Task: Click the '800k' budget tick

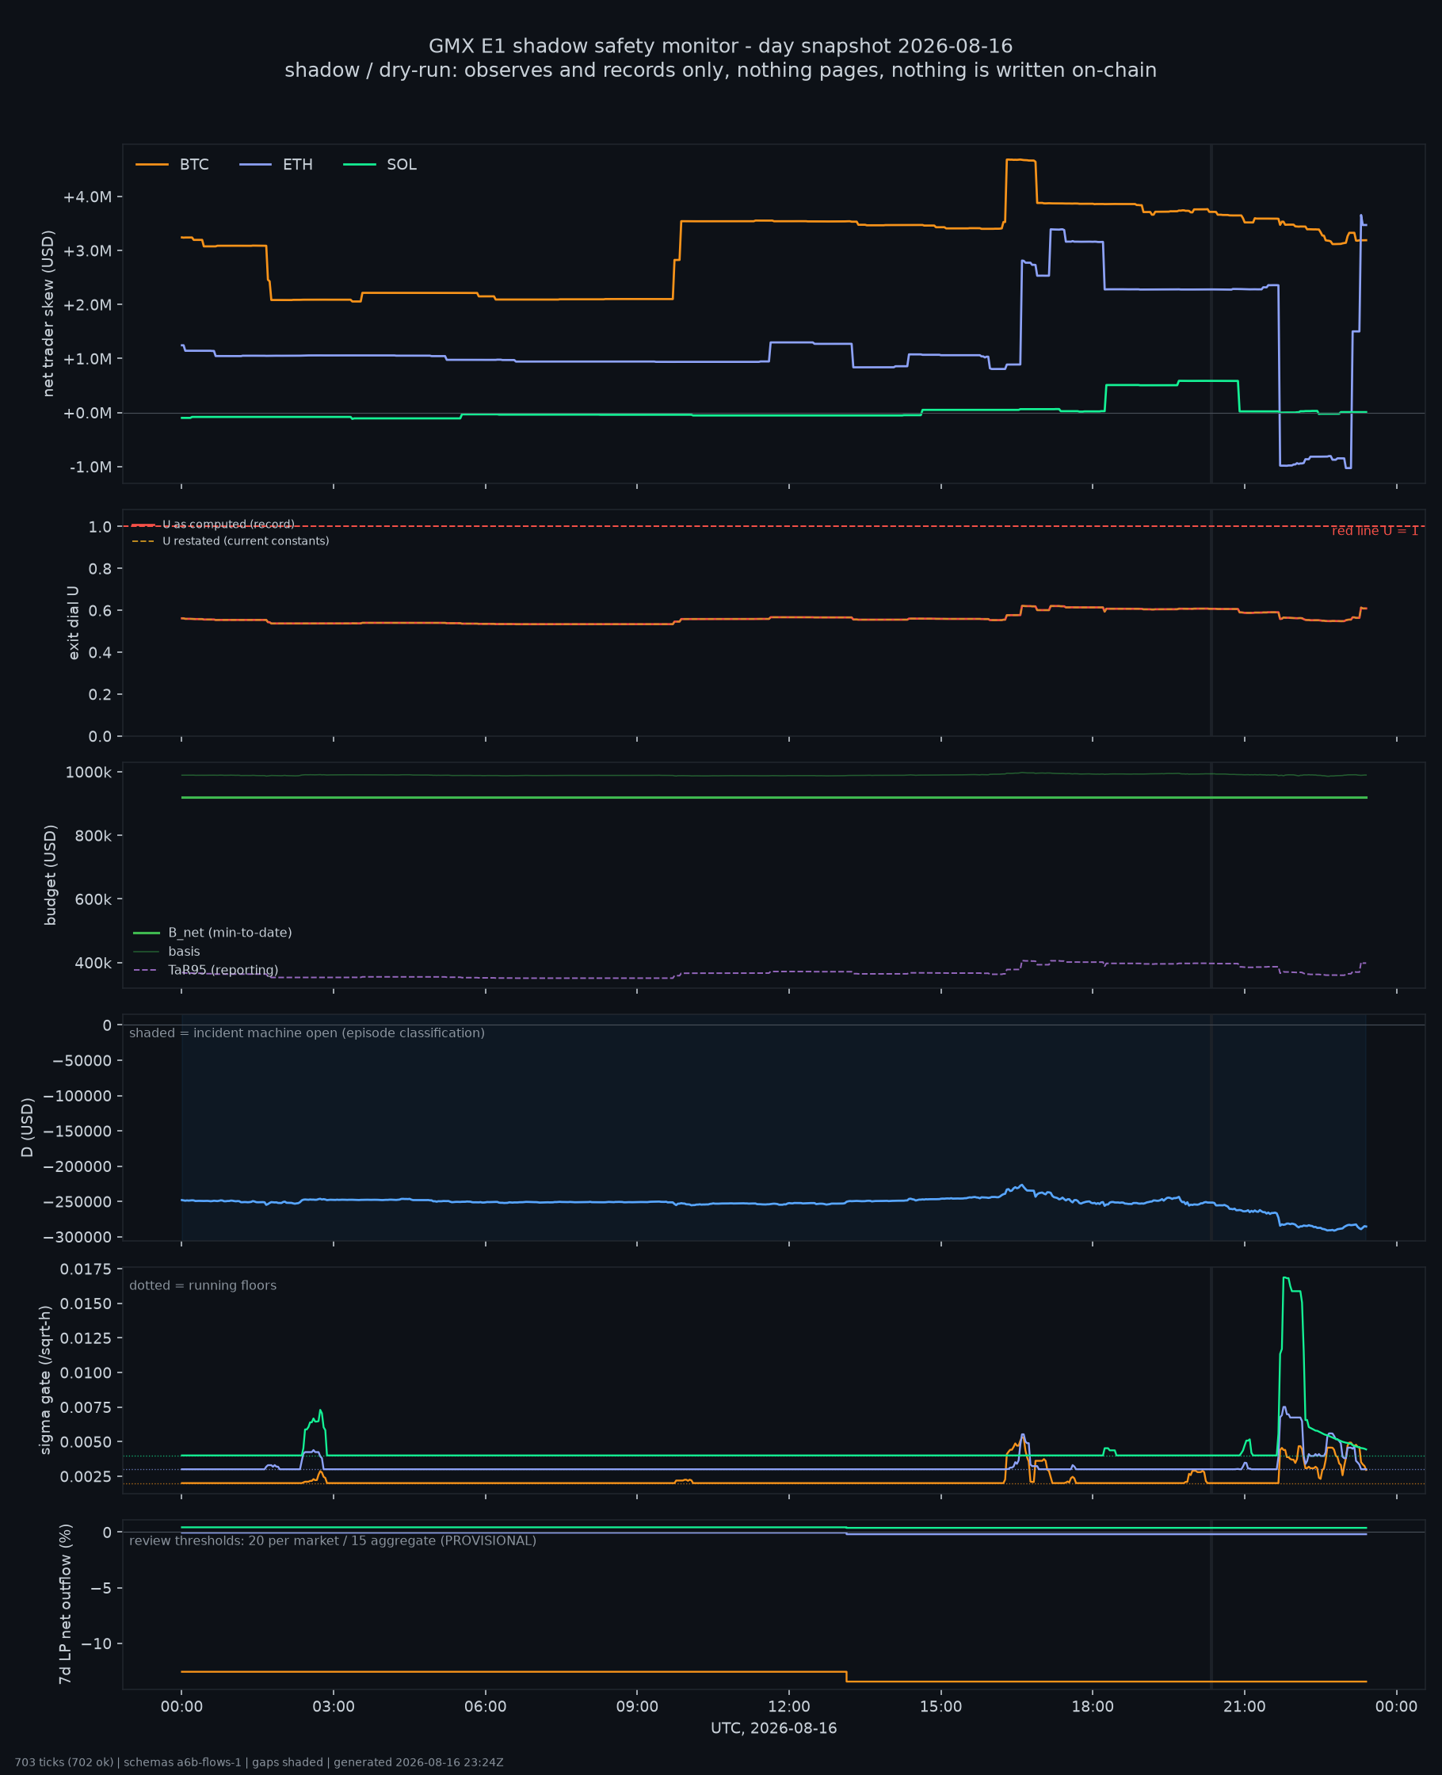Action: click(x=92, y=835)
